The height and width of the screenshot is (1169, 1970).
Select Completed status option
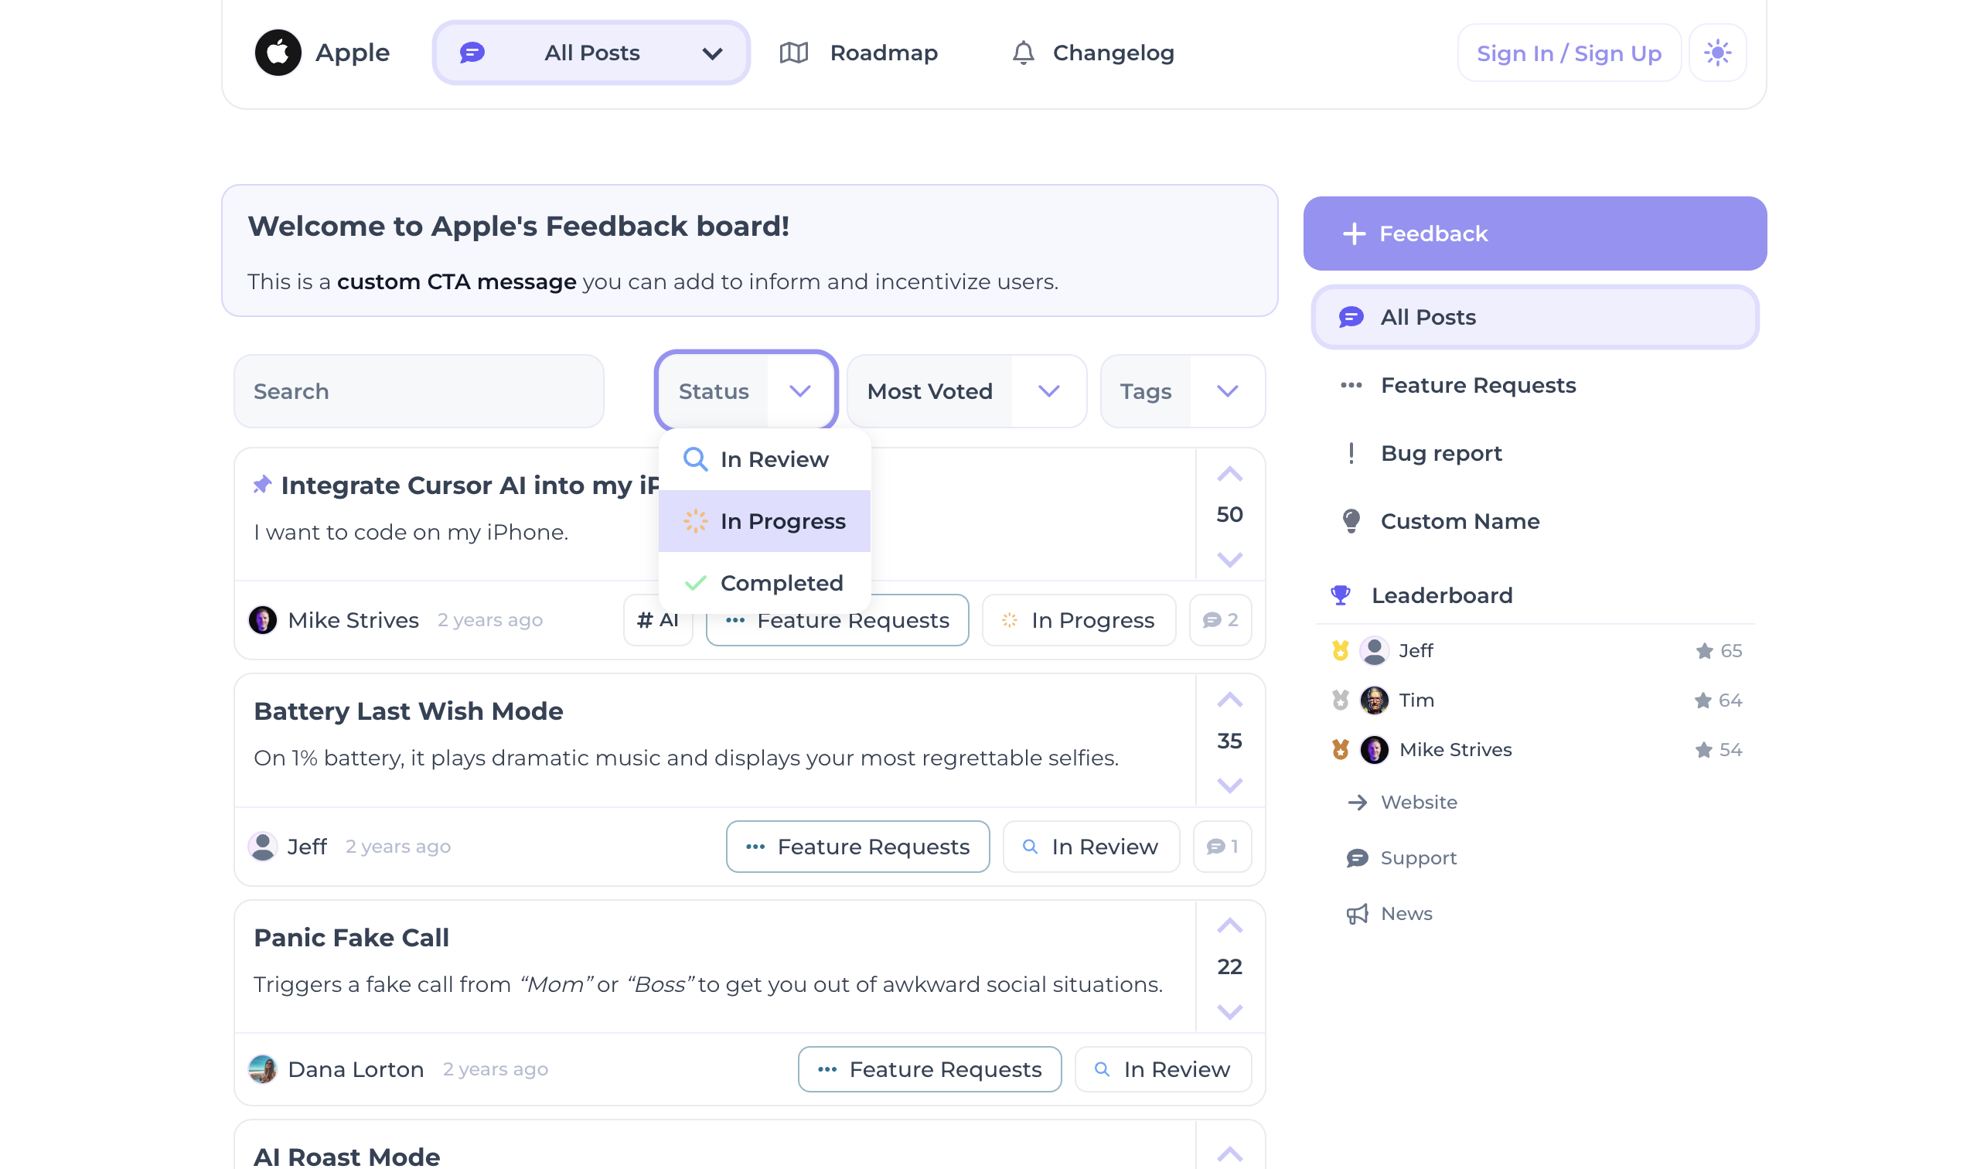click(764, 583)
